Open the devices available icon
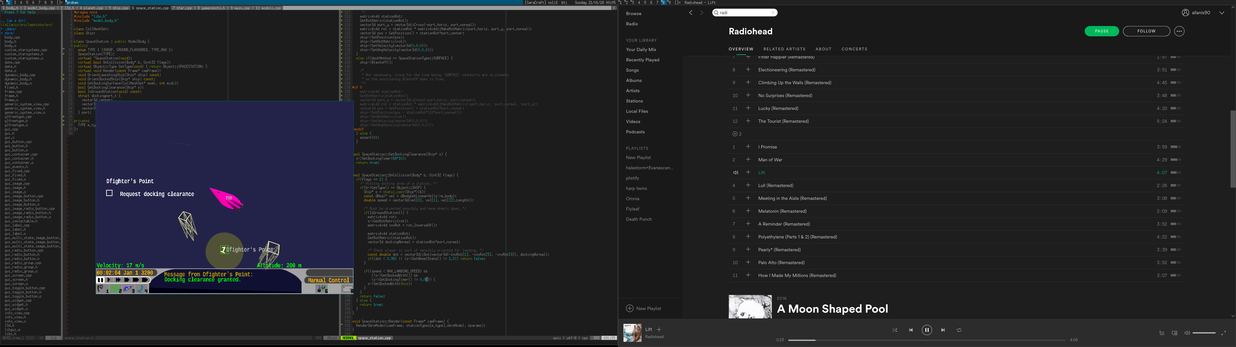 click(x=1174, y=333)
